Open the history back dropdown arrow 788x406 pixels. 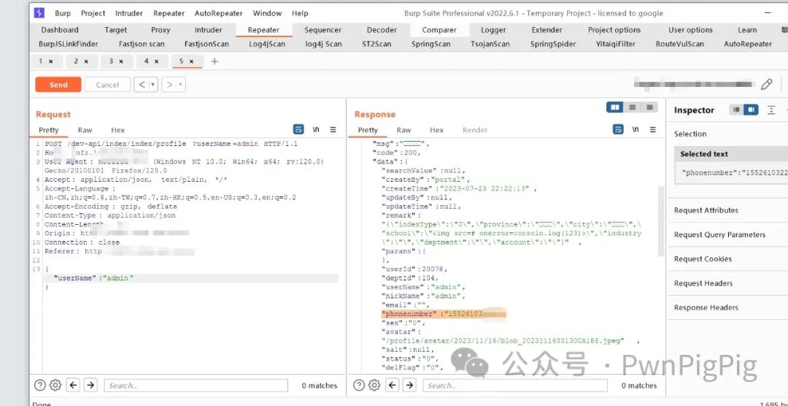(x=152, y=85)
